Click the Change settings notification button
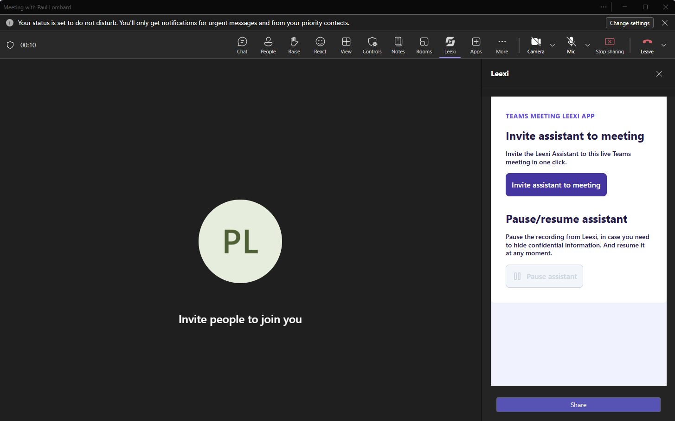Screen dimensions: 675x421 [x=630, y=23]
